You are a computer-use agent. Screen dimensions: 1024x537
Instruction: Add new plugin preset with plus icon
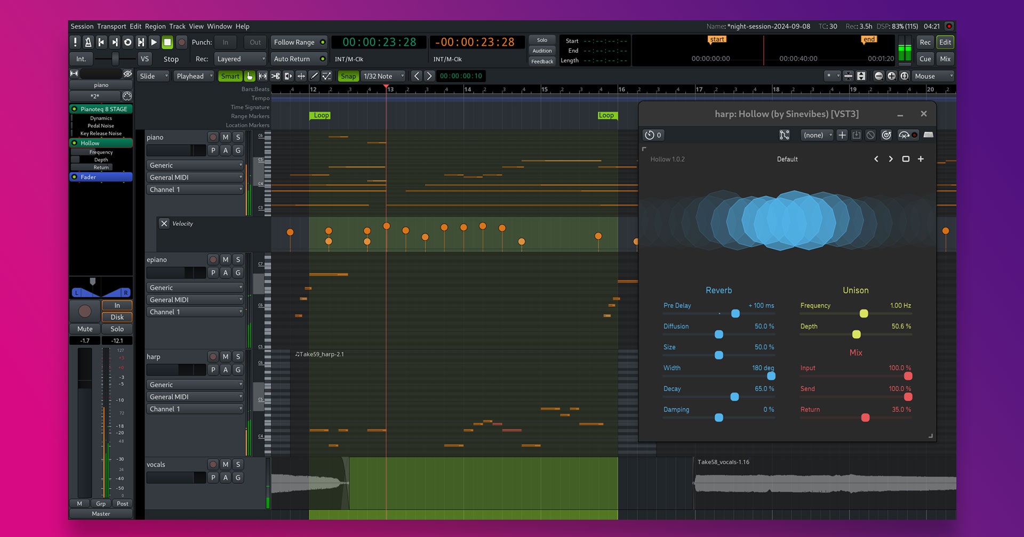point(842,135)
